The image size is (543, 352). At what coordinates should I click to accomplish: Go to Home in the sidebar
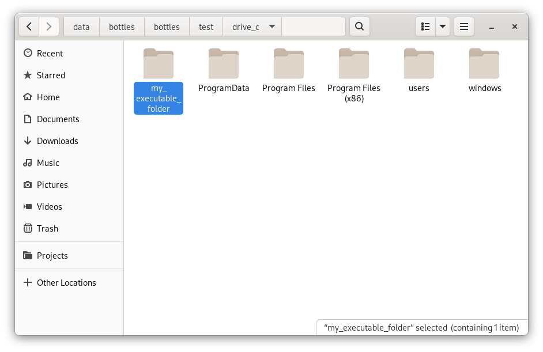pyautogui.click(x=69, y=97)
